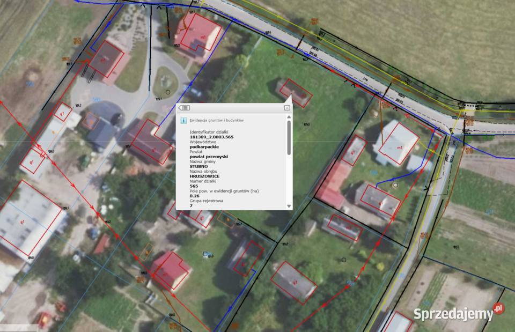
Task: Select the precinct value 'HRUSZOWICE'
Action: click(204, 176)
